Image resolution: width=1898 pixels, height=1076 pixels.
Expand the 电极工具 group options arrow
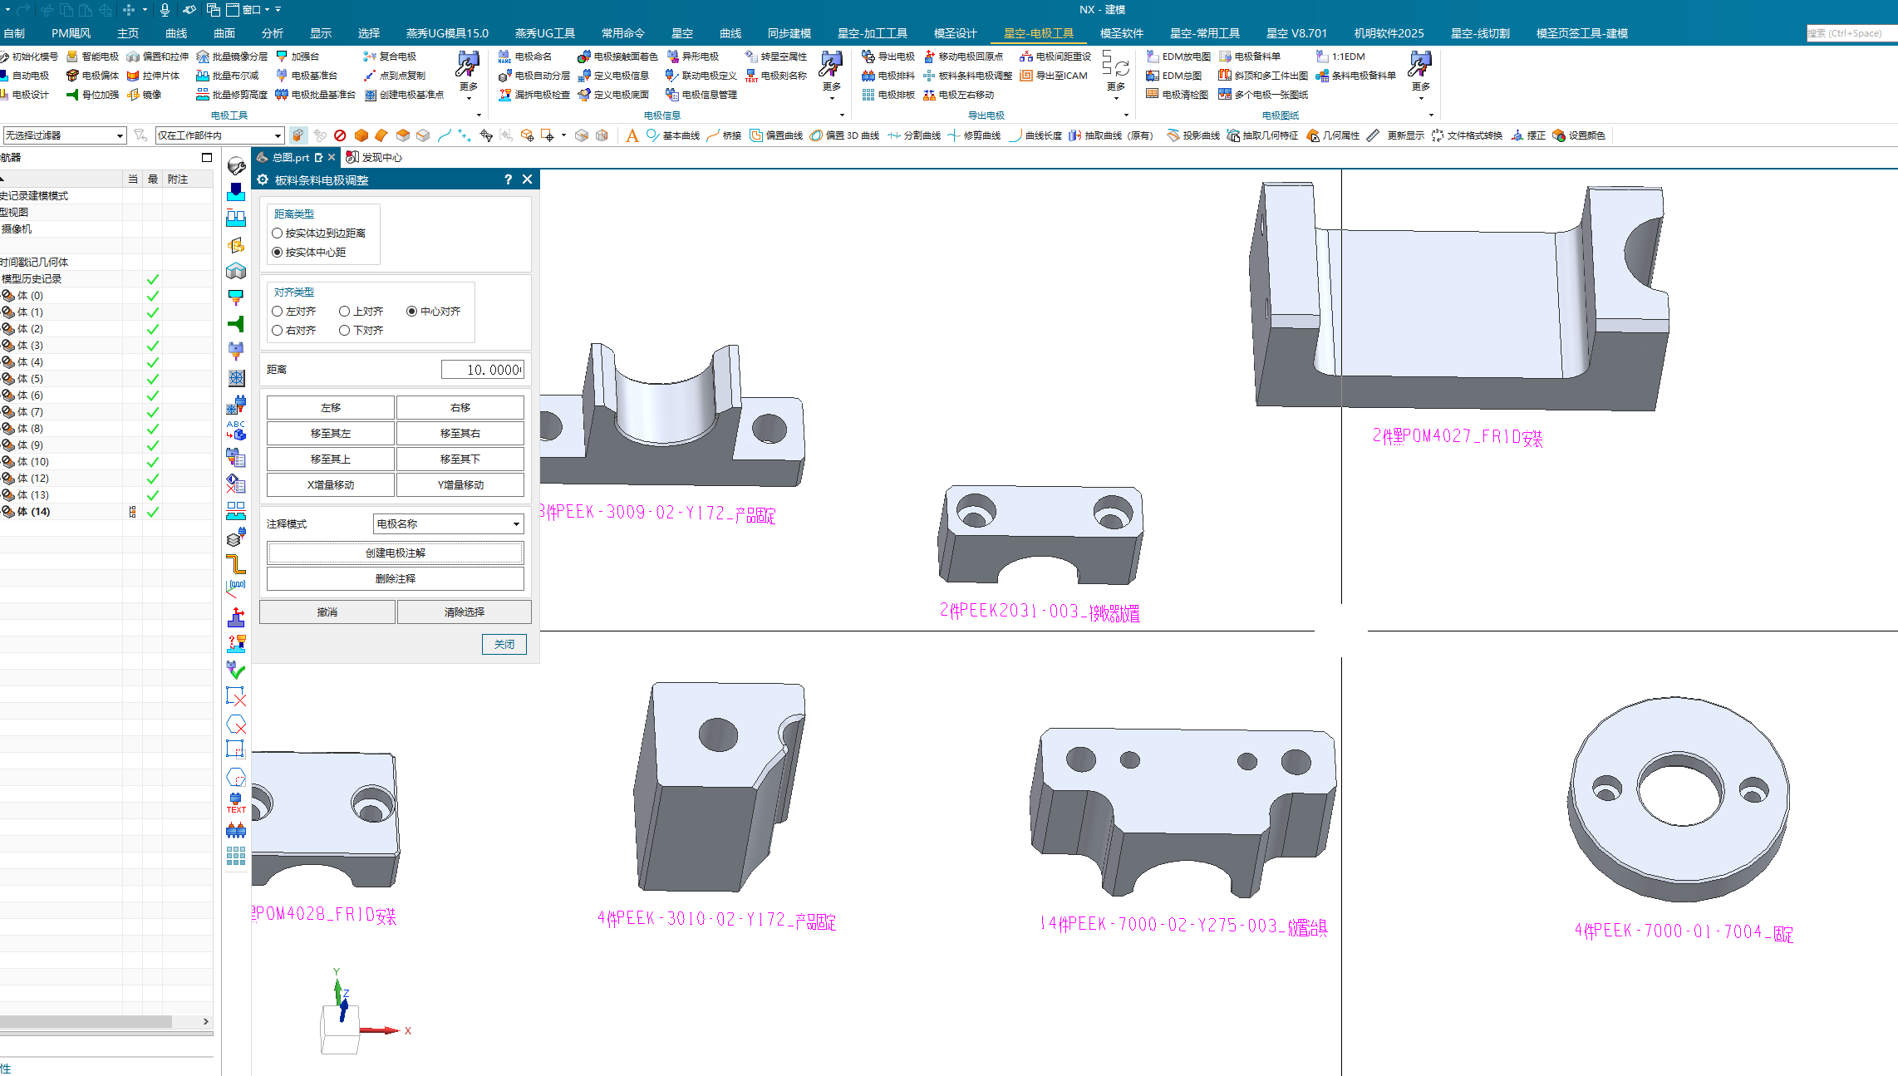click(479, 115)
